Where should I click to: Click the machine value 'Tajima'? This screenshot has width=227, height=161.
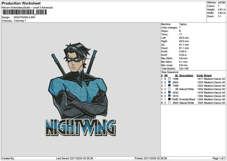183,24
